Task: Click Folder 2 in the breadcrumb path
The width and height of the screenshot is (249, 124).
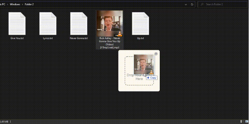Action: 29,4
